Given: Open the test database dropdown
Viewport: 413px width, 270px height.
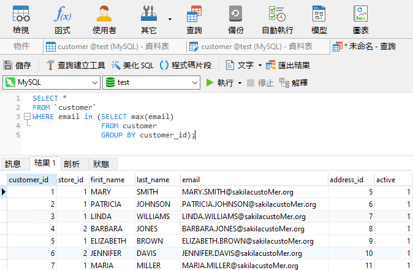Looking at the screenshot, I should (x=151, y=82).
